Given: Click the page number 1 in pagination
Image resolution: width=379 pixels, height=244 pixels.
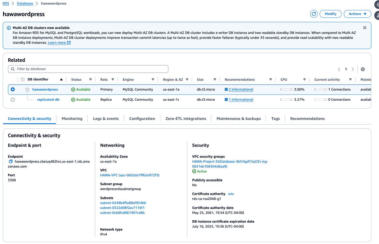Looking at the screenshot, I should click(x=346, y=69).
